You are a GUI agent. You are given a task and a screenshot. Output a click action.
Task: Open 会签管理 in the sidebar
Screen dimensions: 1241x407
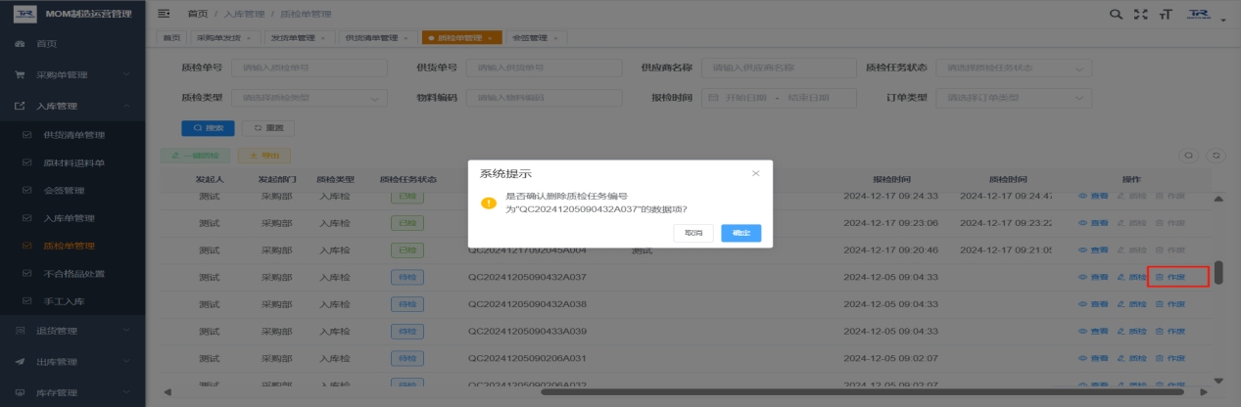point(72,190)
